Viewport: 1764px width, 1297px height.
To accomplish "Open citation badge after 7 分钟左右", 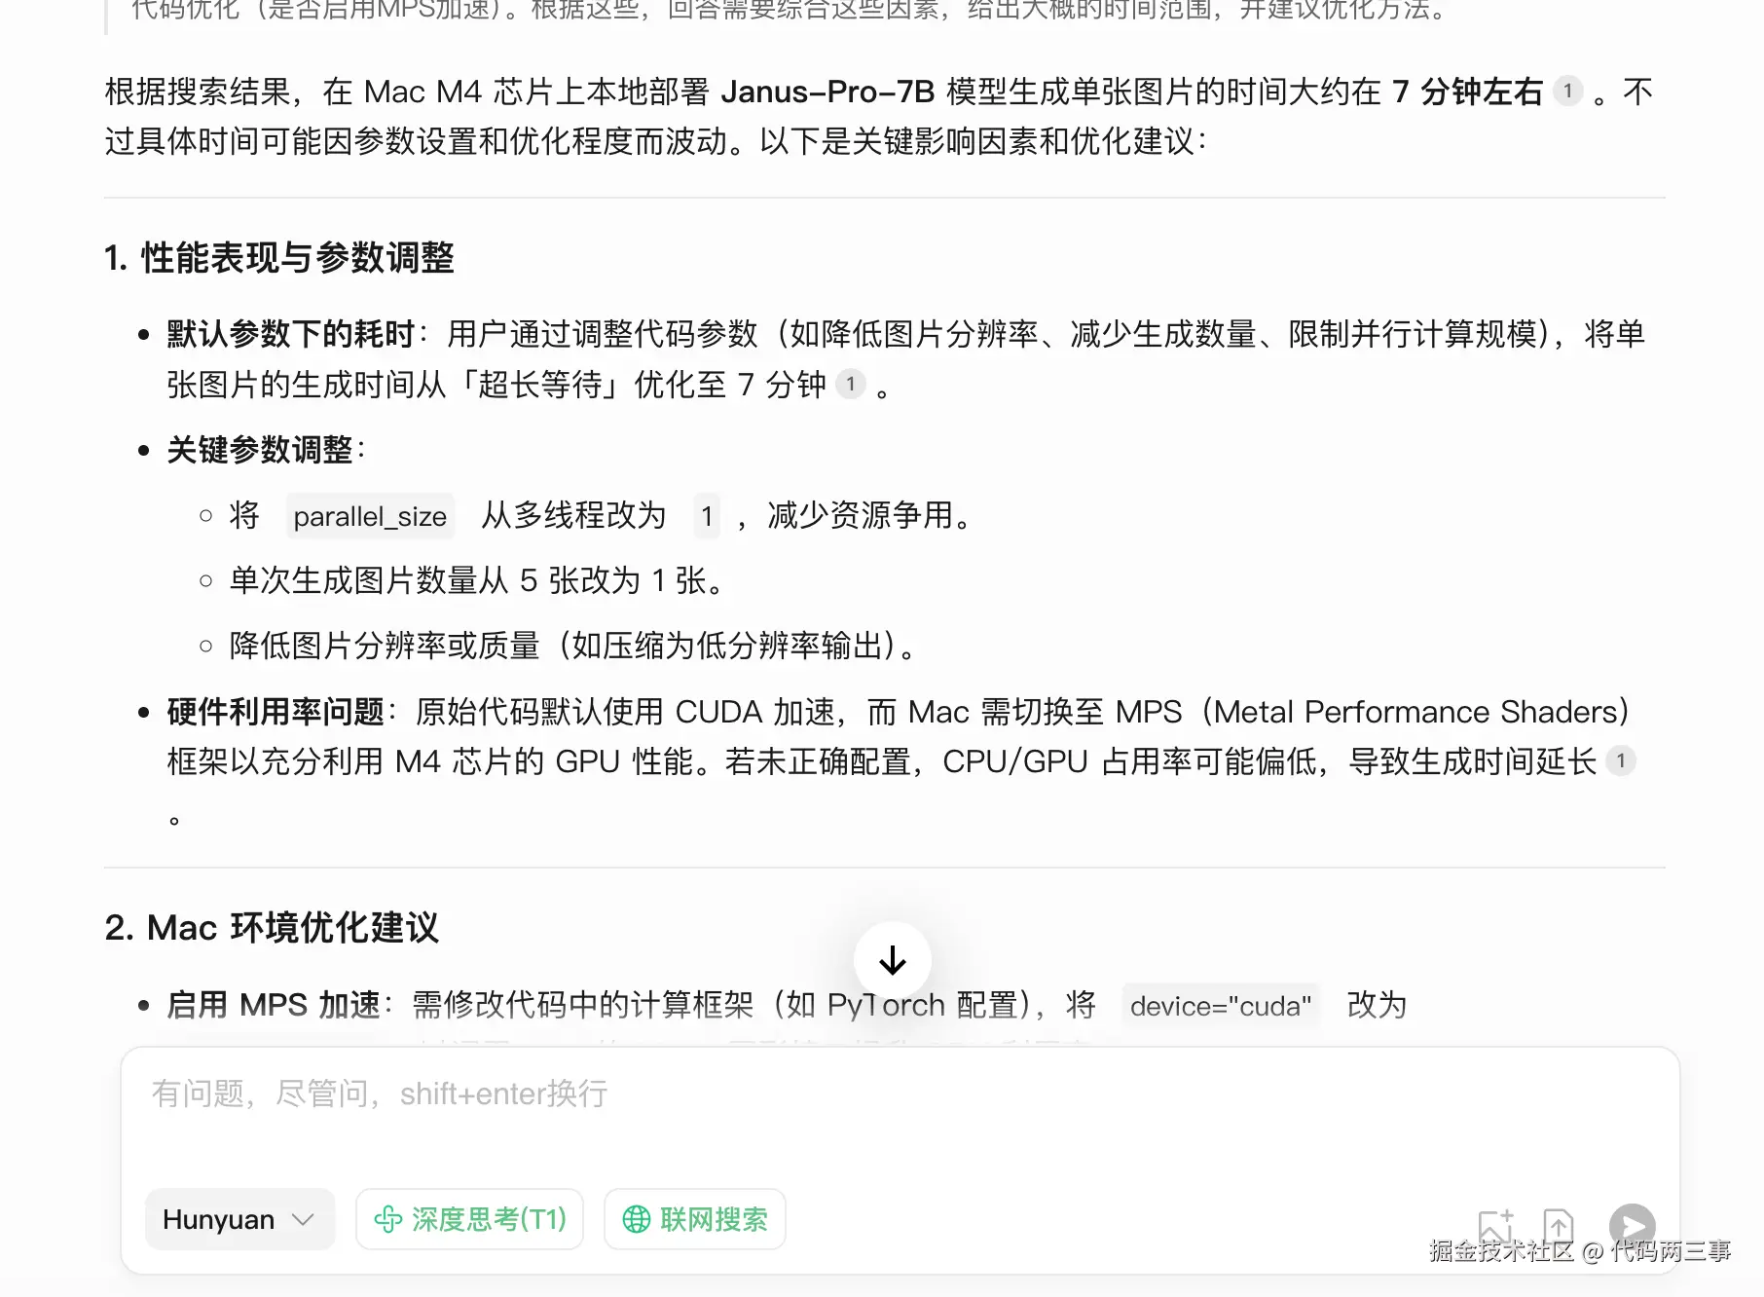I will (1567, 91).
